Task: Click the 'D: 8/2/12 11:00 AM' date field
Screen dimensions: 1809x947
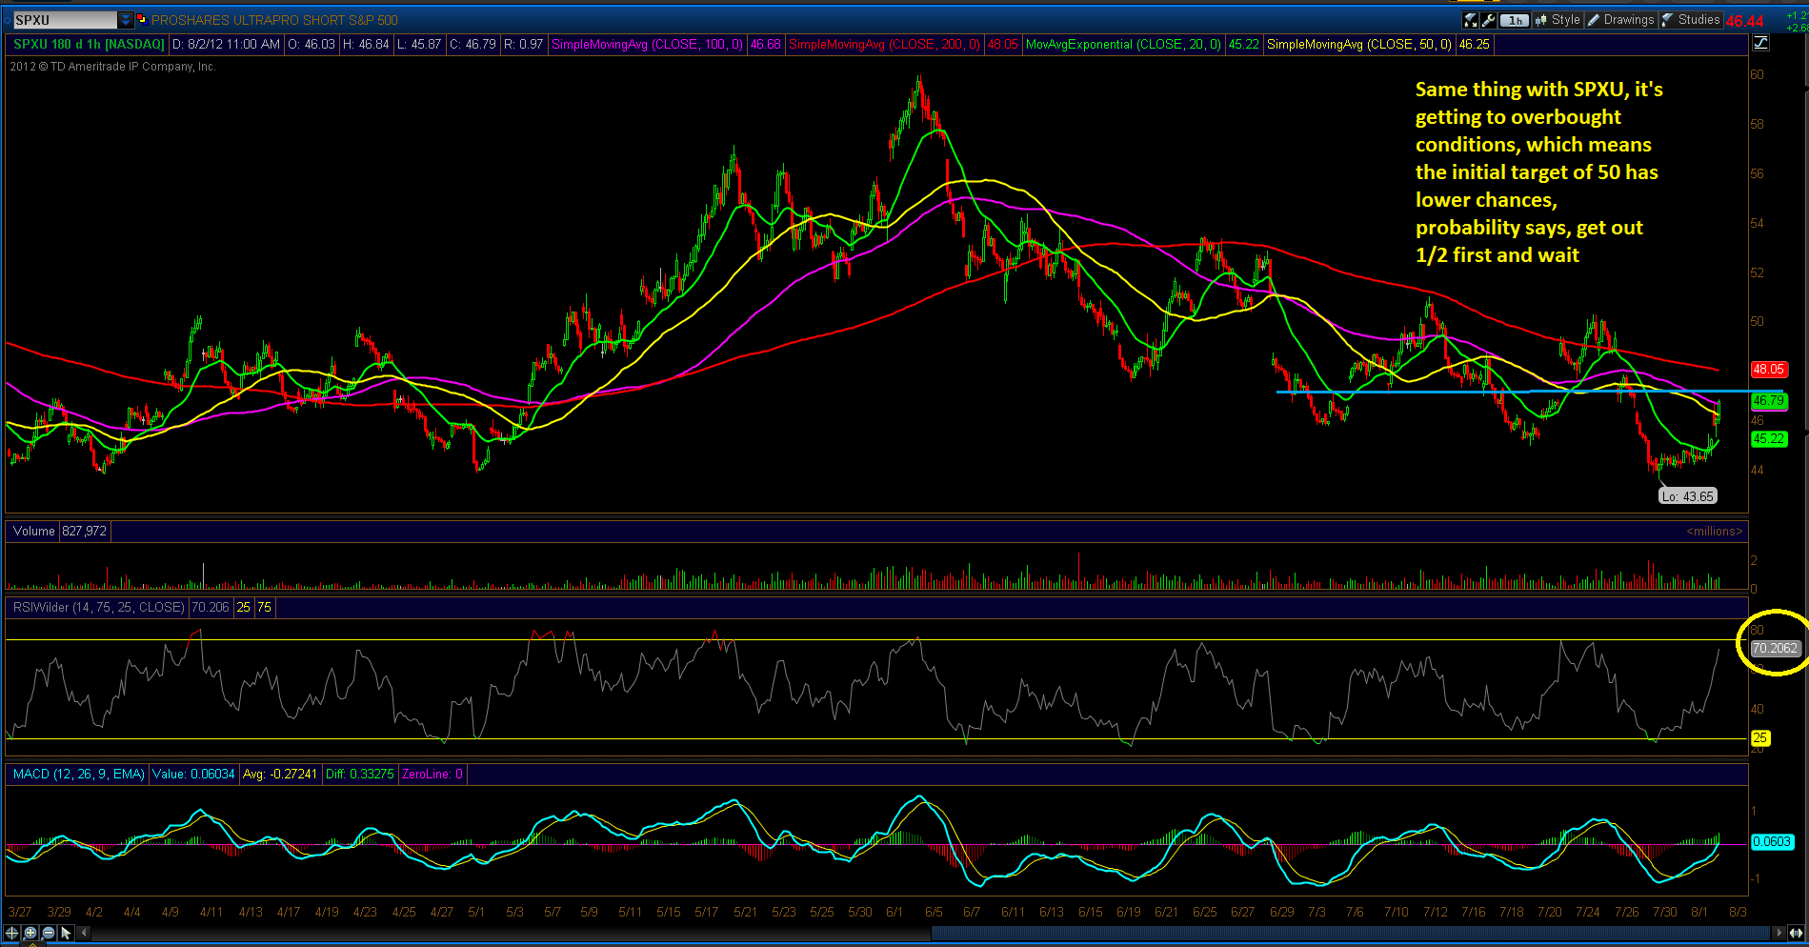Action: point(227,45)
